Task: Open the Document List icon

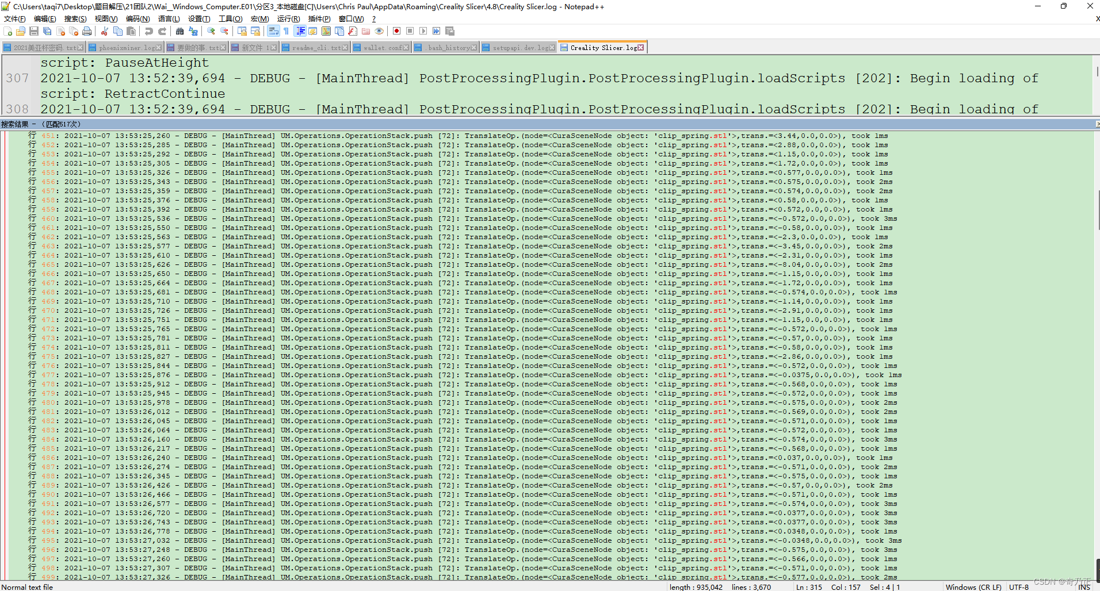Action: click(x=339, y=31)
